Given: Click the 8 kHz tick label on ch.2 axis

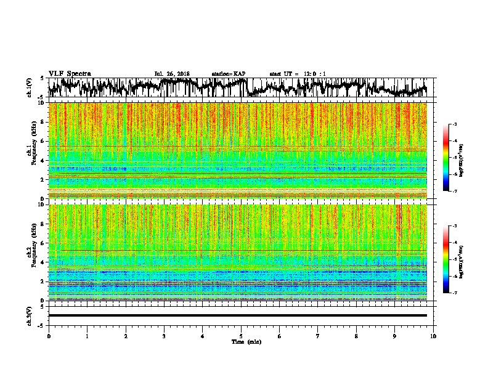Looking at the screenshot, I should pos(43,224).
